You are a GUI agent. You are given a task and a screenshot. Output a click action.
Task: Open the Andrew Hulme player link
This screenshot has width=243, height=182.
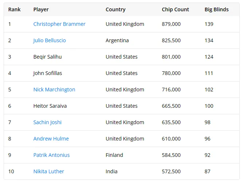tap(51, 139)
